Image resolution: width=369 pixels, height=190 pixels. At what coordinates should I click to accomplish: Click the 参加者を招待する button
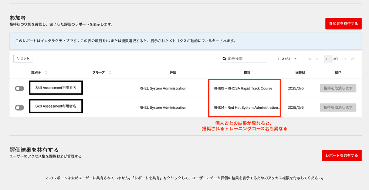(343, 24)
